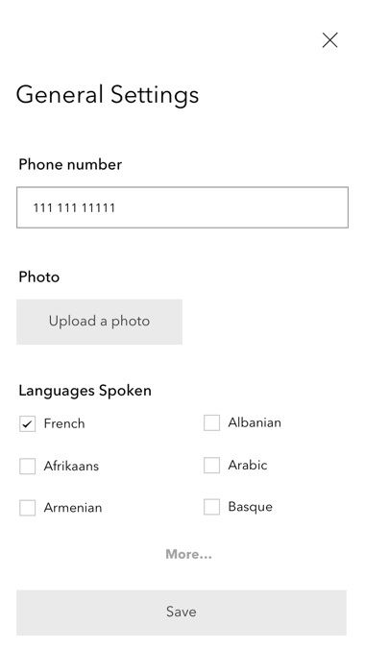Image resolution: width=365 pixels, height=649 pixels.
Task: Tick the Arabic checkbox
Action: (x=211, y=466)
